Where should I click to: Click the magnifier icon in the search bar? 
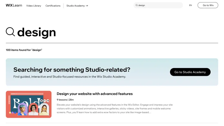[137, 5]
